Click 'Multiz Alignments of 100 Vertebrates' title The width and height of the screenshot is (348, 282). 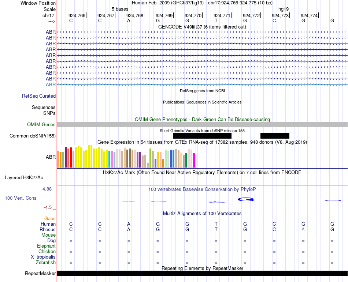(202, 214)
